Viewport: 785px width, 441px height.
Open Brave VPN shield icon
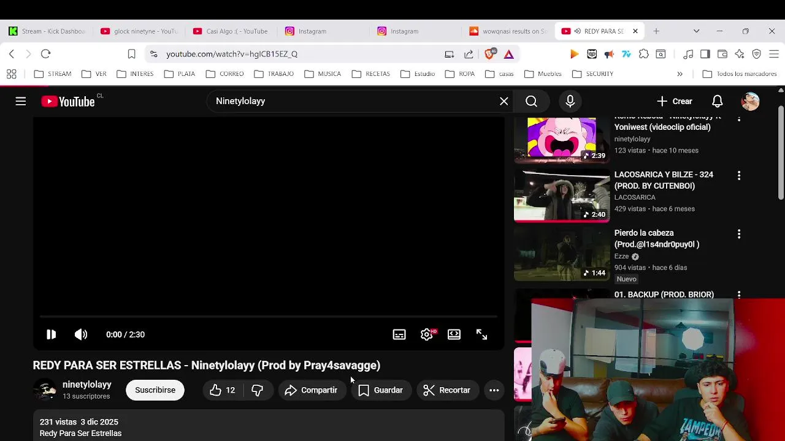(x=757, y=54)
